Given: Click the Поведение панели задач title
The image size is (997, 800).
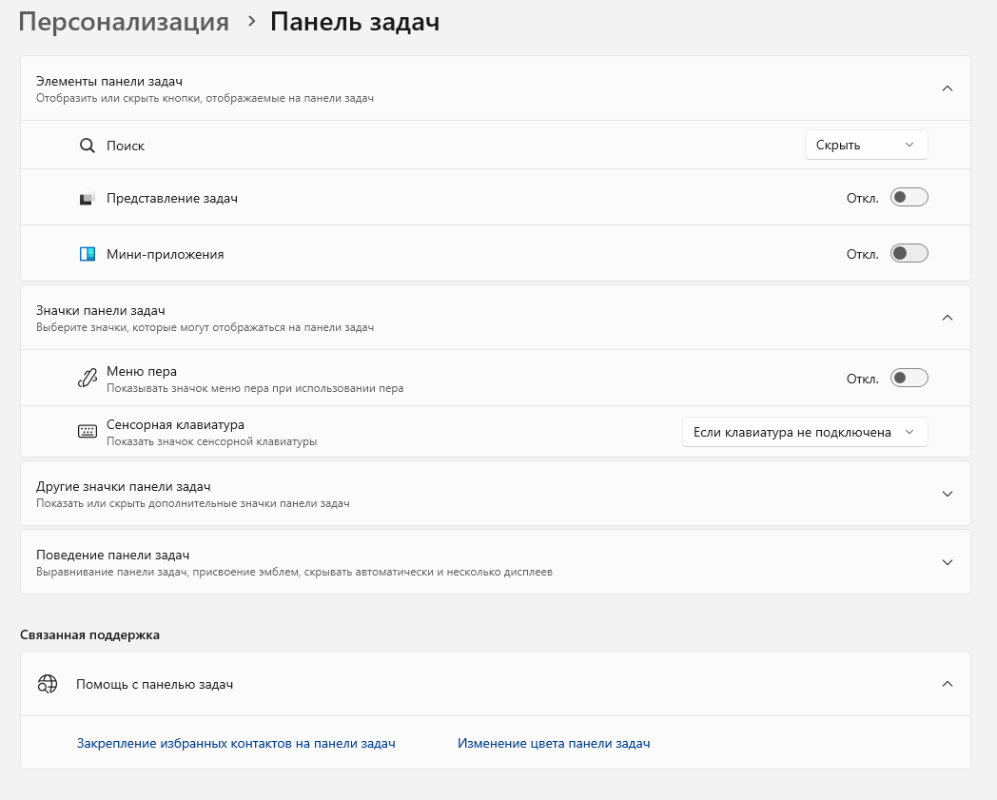Looking at the screenshot, I should pos(112,556).
